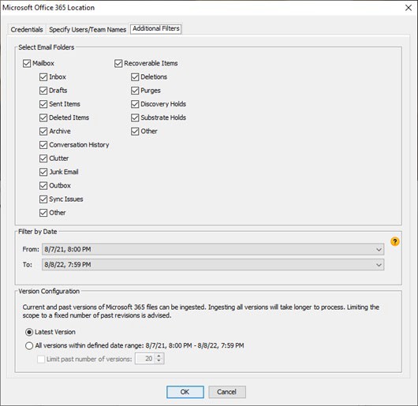This screenshot has width=418, height=406.
Task: Toggle the Drafts checkbox
Action: tap(43, 91)
